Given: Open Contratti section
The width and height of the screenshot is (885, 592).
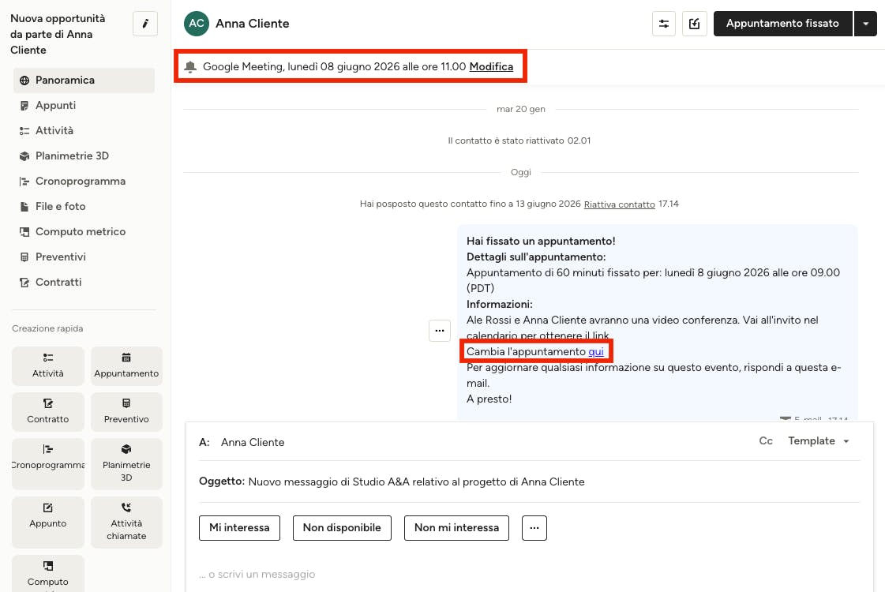Looking at the screenshot, I should (84, 282).
